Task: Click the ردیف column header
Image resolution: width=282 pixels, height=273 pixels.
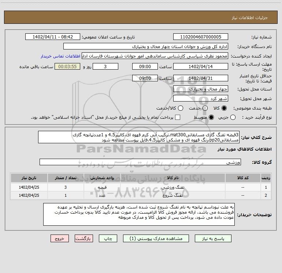Action: coord(266,178)
